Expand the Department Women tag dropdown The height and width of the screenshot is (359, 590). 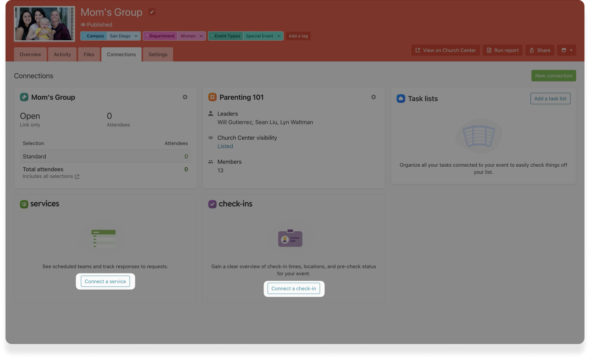(201, 36)
